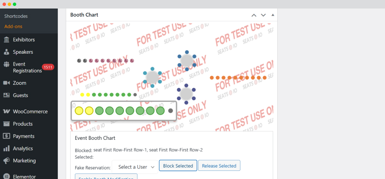This screenshot has width=385, height=179.
Task: Click the Elementor logo icon
Action: (6, 176)
